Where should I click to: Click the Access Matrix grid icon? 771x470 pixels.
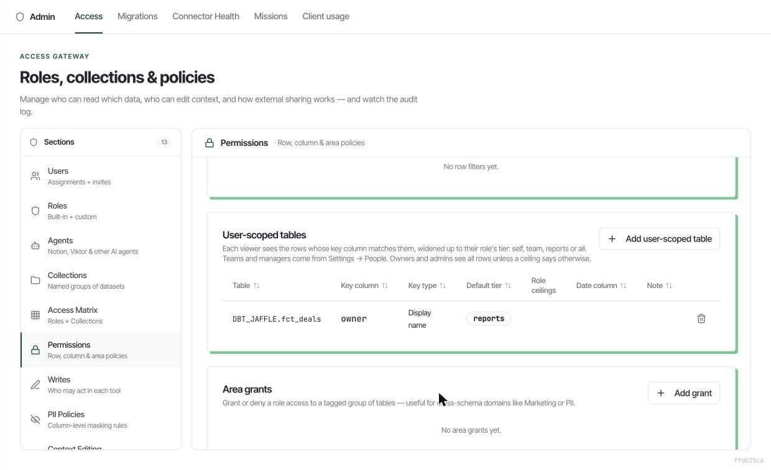click(35, 315)
